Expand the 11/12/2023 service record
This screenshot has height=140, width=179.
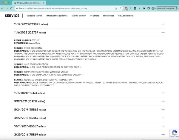click(163, 24)
